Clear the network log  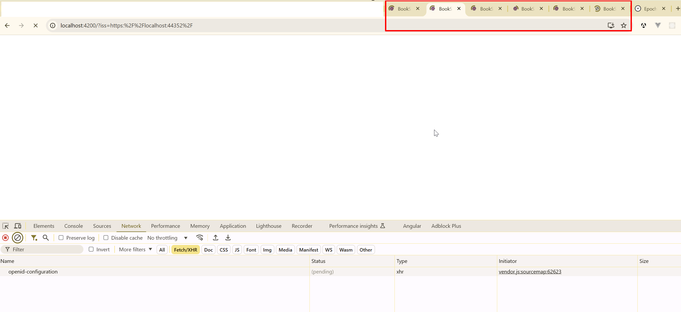(x=17, y=238)
